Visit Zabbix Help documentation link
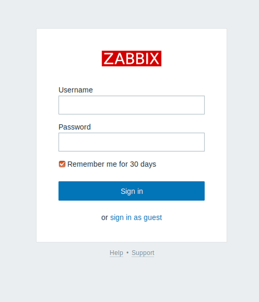Screen dimensions: 259x302 point(117,253)
